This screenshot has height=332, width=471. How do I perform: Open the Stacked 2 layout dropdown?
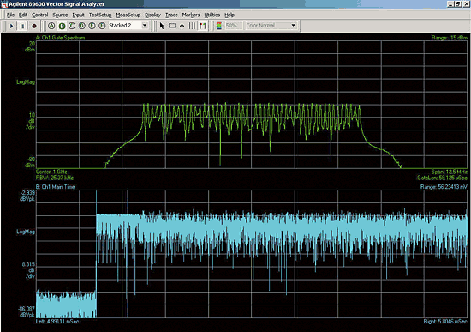point(145,26)
